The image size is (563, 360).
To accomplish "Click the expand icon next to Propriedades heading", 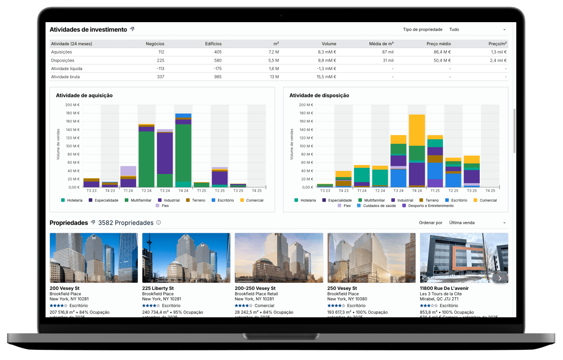I will pyautogui.click(x=93, y=223).
